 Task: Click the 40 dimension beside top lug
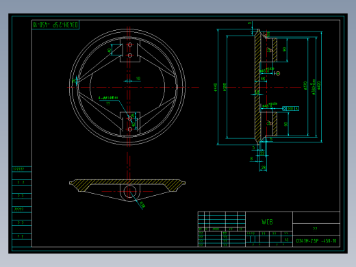pyautogui.click(x=110, y=50)
